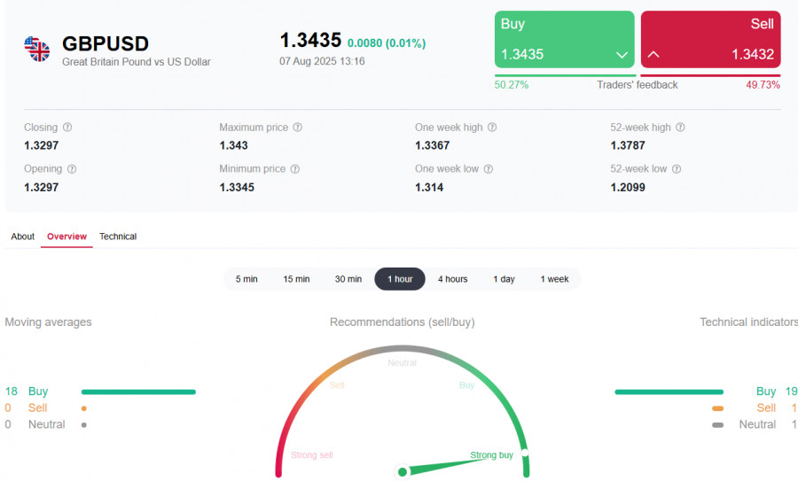The image size is (798, 481).
Task: Click the Maximum price info icon
Action: pos(298,127)
